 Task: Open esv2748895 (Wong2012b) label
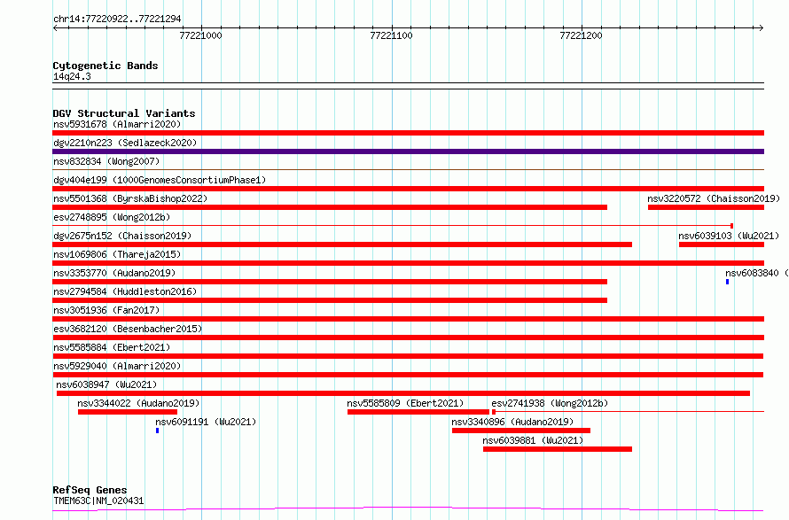112,217
